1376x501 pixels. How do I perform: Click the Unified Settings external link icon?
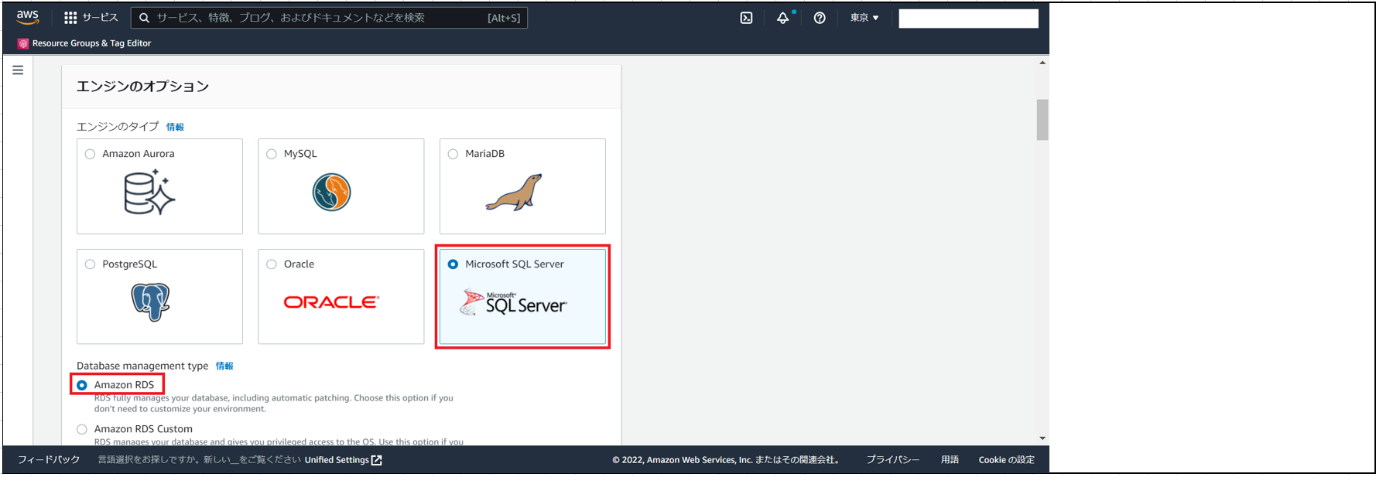(x=377, y=460)
